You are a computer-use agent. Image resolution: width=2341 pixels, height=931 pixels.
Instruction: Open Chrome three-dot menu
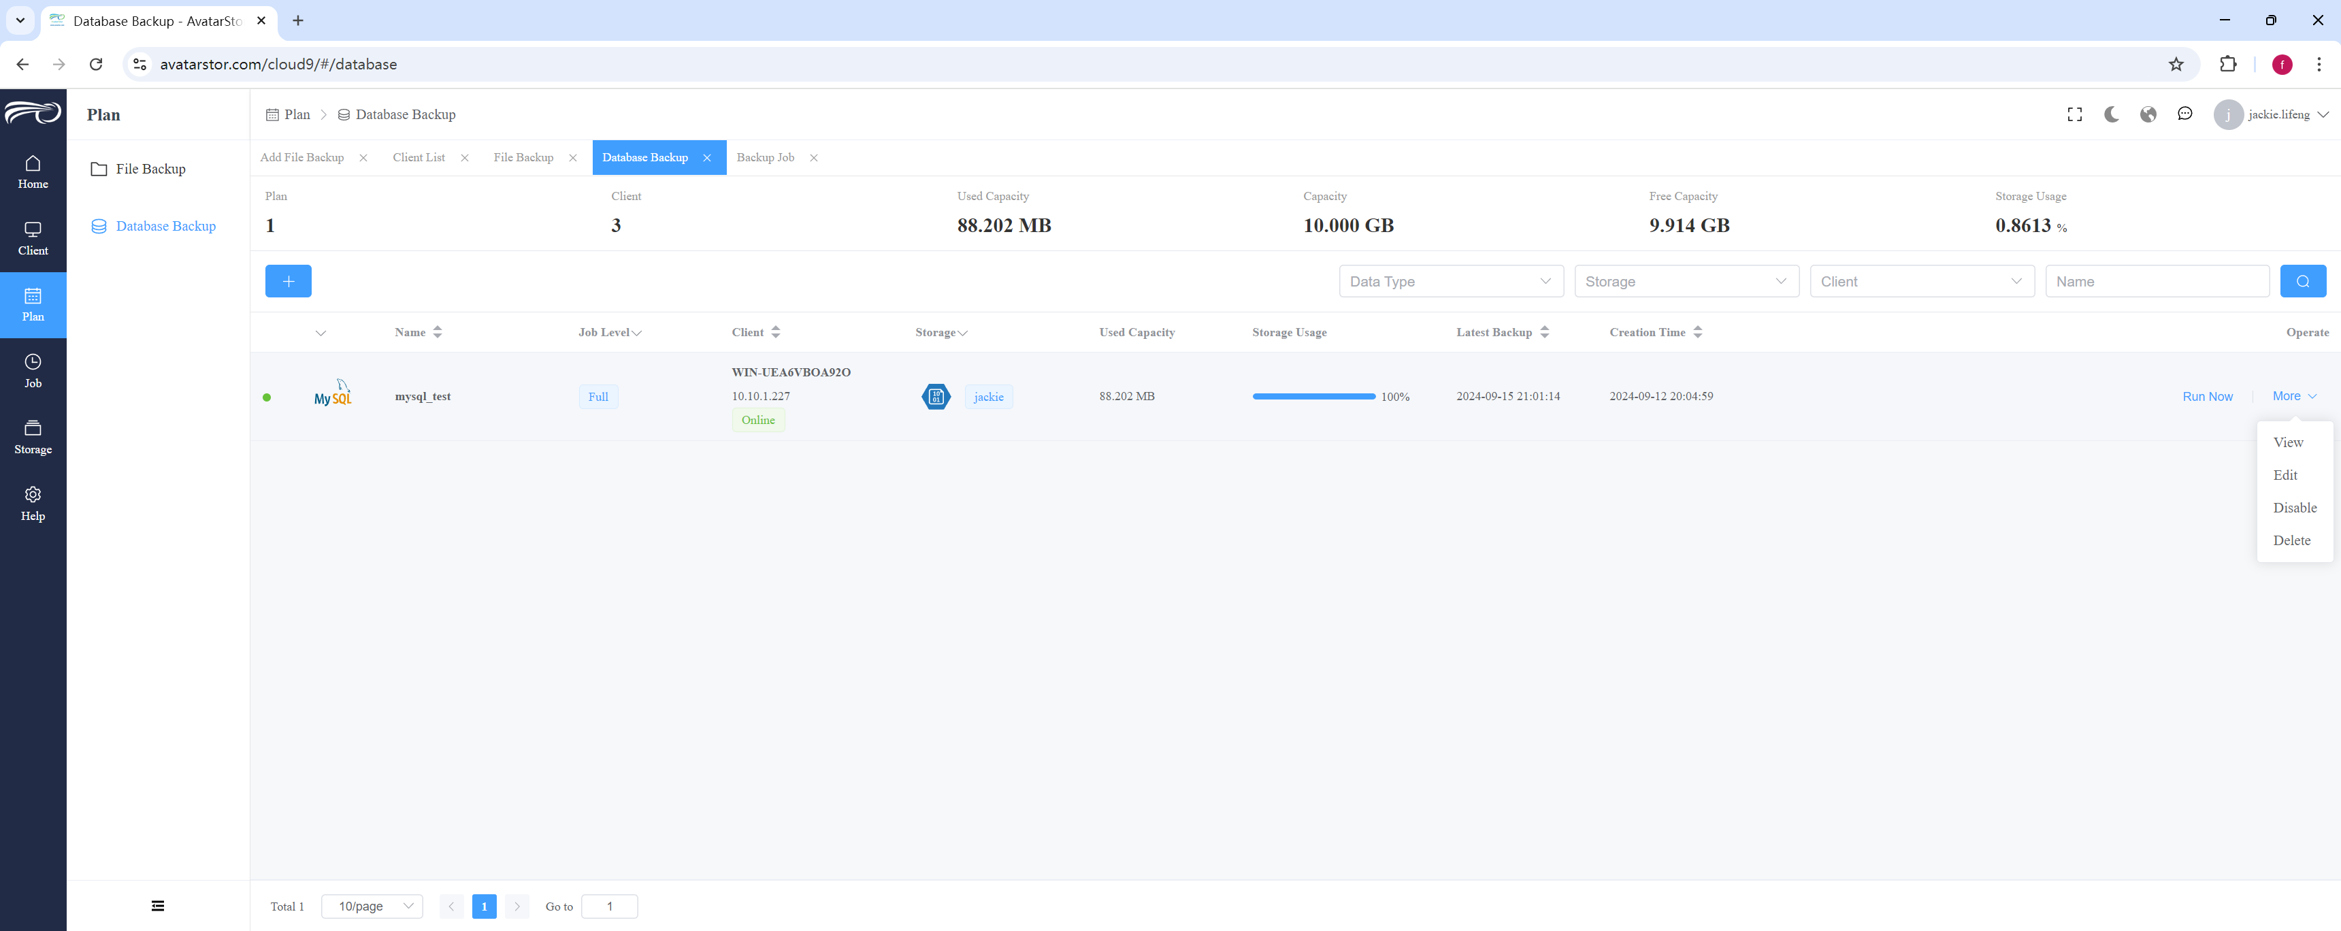tap(2319, 65)
